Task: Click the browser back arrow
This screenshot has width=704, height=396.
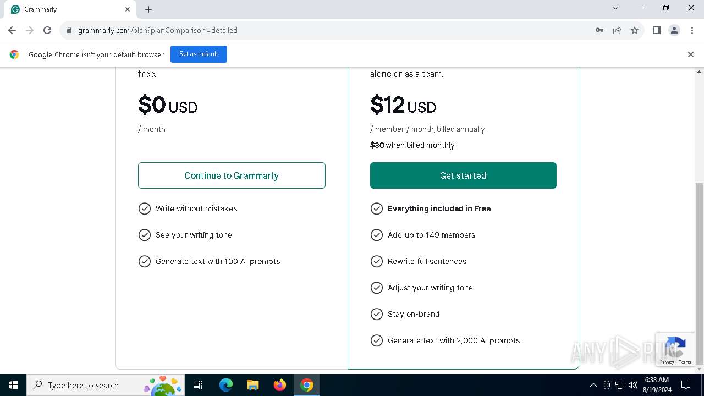Action: pyautogui.click(x=12, y=30)
